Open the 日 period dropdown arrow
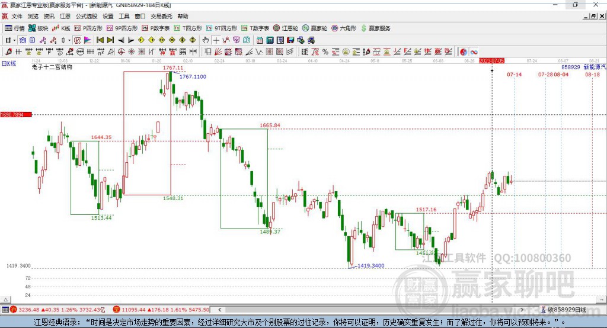Image resolution: width=607 pixels, height=328 pixels. [x=15, y=40]
